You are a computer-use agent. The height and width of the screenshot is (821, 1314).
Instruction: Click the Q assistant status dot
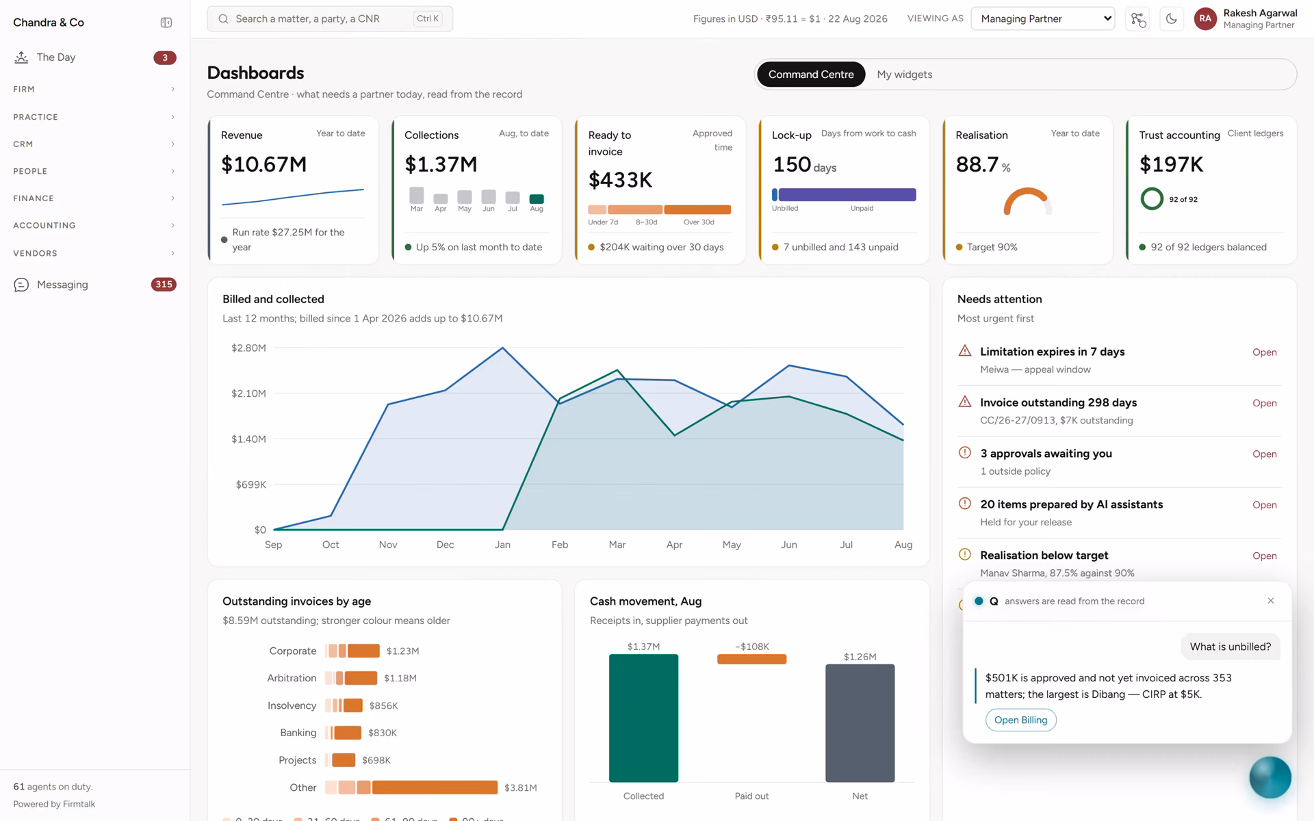[979, 601]
